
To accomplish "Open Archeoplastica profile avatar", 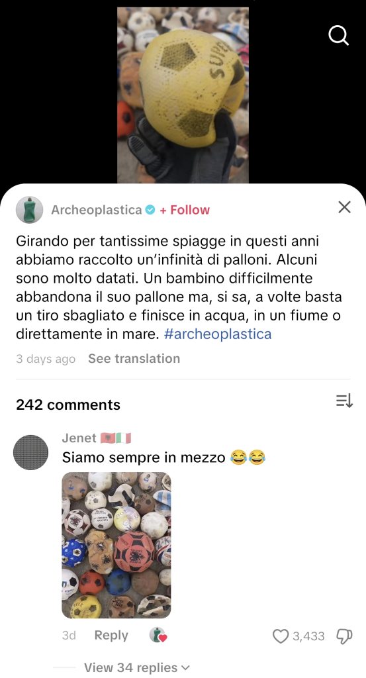I will pos(29,210).
